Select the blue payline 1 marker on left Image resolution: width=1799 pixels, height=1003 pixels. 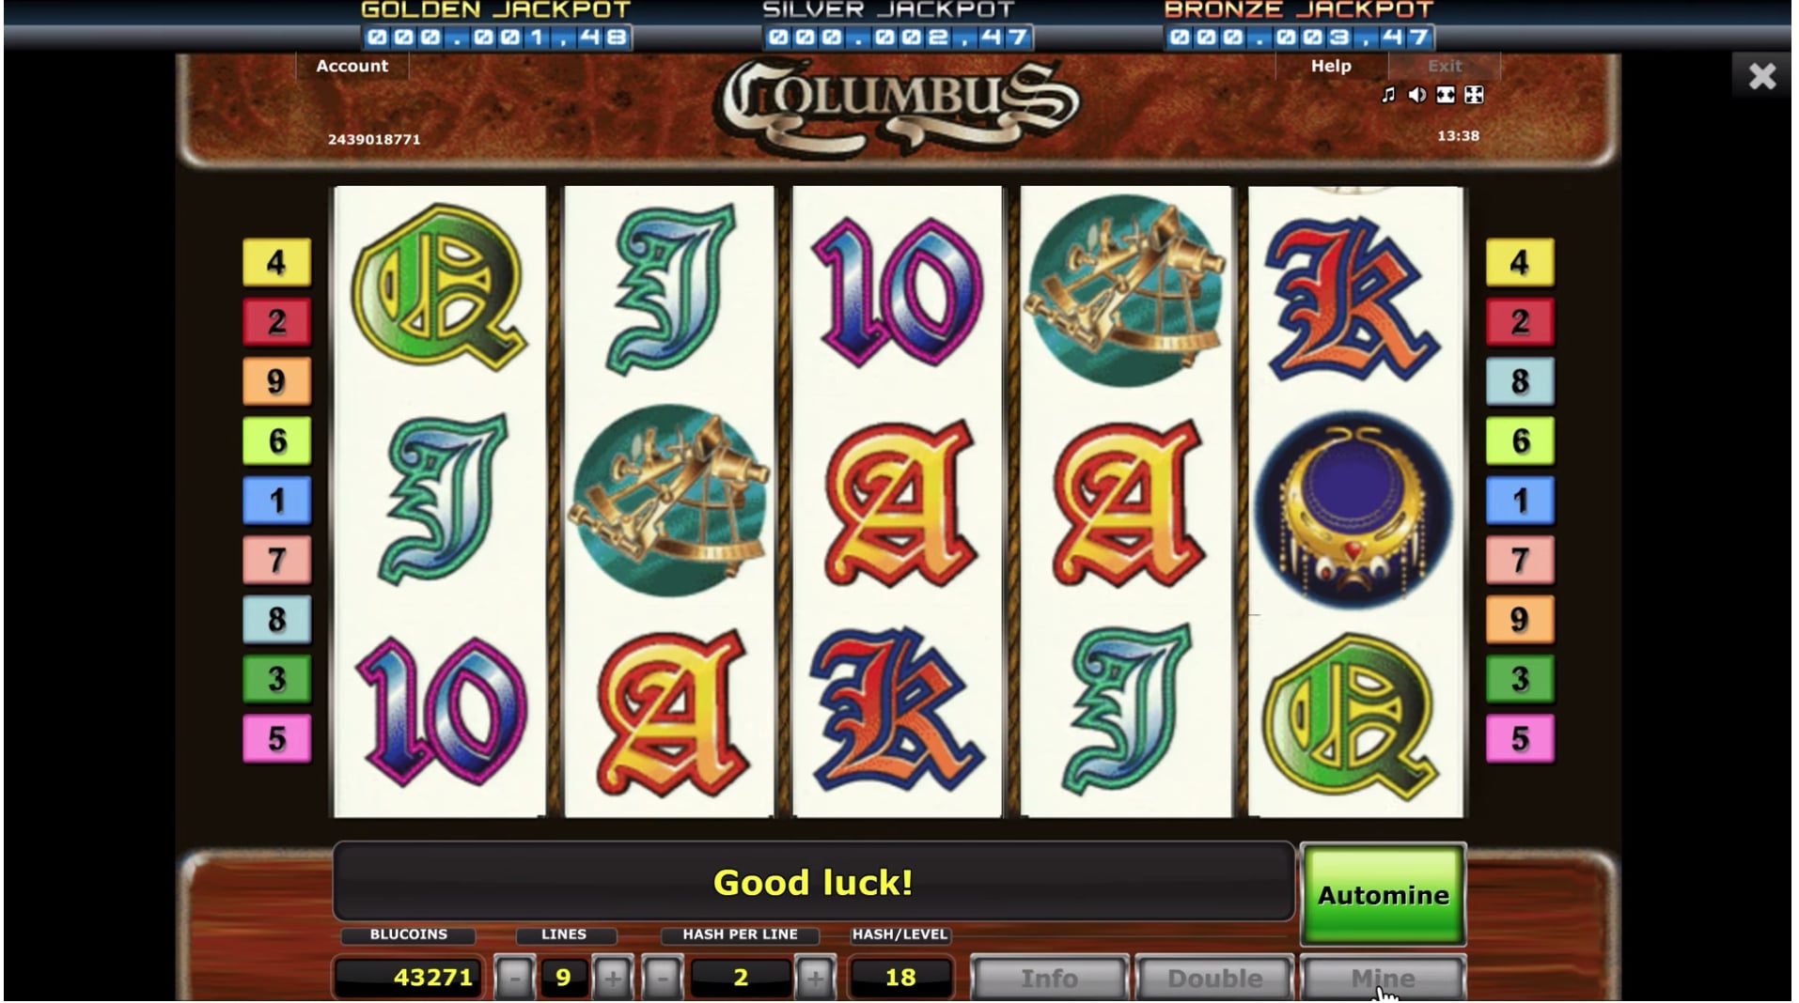(276, 501)
